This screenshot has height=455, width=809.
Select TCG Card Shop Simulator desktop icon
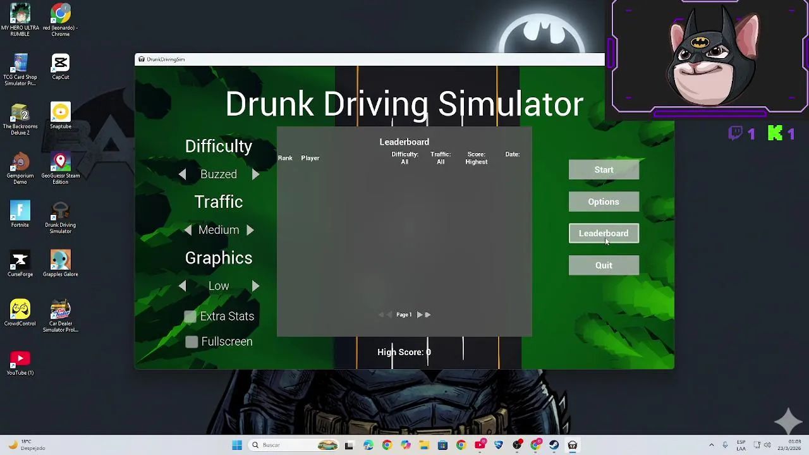pos(20,70)
